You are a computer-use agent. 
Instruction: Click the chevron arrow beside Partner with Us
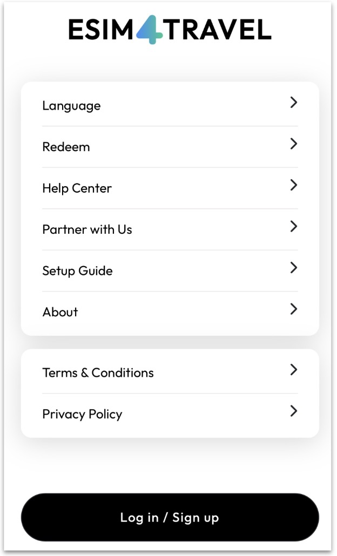[293, 226]
